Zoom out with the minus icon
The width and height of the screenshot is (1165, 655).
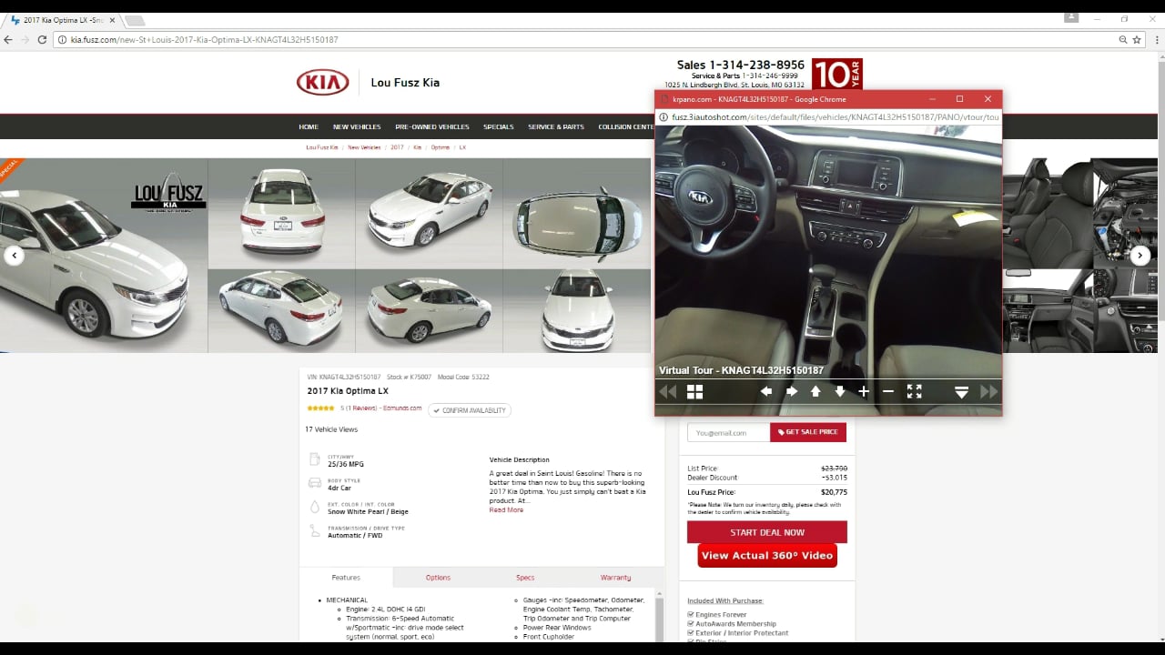pyautogui.click(x=888, y=391)
